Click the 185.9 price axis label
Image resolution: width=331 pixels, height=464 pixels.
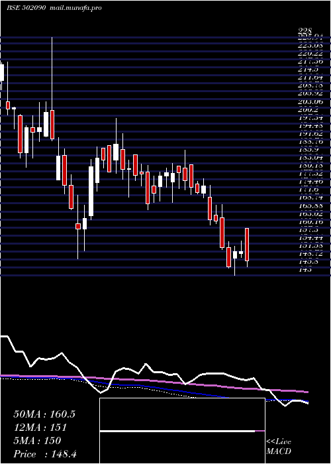point(308,150)
